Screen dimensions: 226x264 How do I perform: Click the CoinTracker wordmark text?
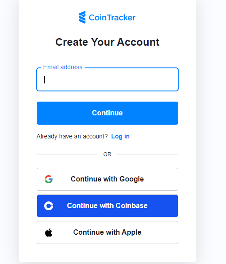point(112,17)
